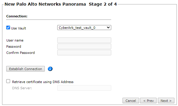Click the Connection: section heading
This screenshot has height=106, width=178.
[x=17, y=16]
